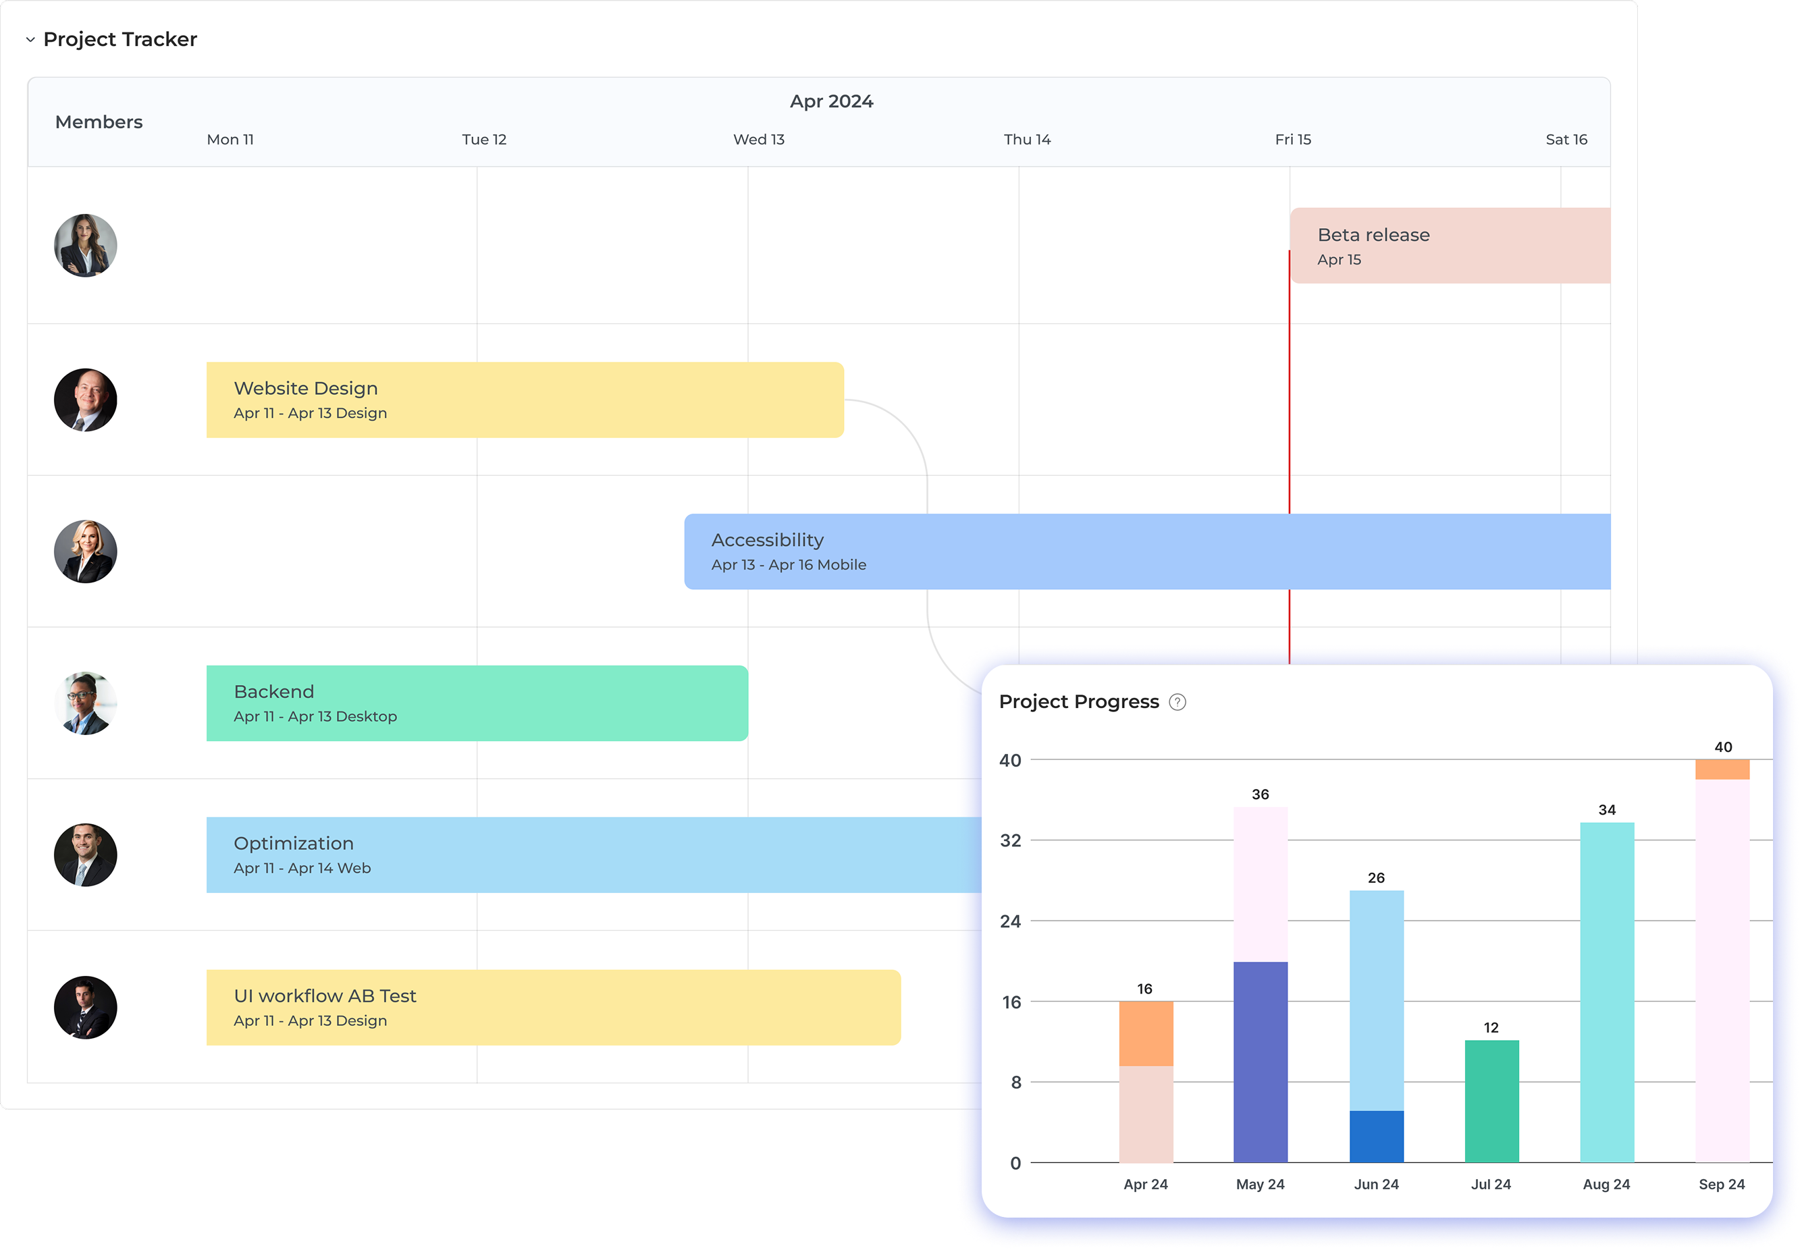Image resolution: width=1800 pixels, height=1250 pixels.
Task: Click the green Jul 24 bar
Action: point(1491,1100)
